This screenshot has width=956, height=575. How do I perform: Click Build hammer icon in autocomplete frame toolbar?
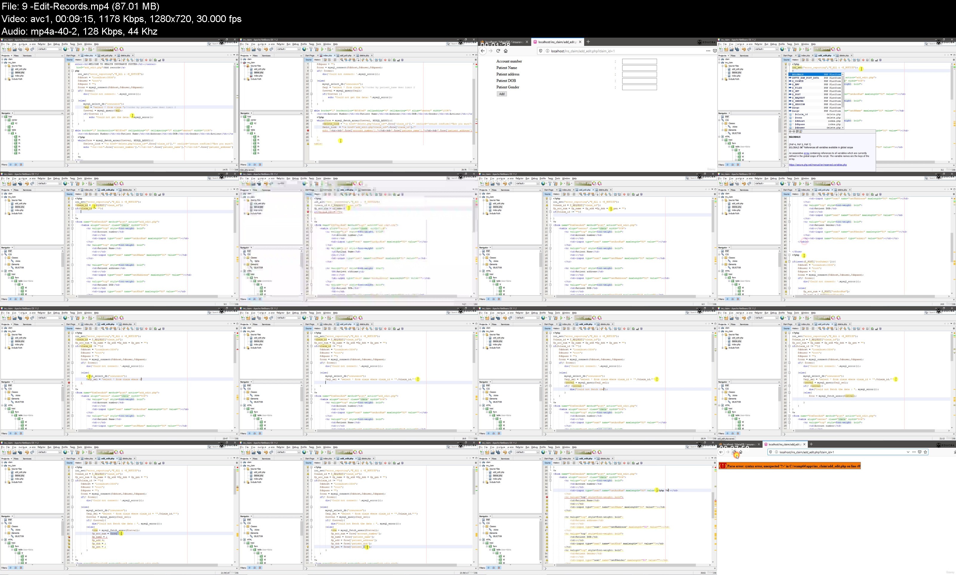[789, 49]
